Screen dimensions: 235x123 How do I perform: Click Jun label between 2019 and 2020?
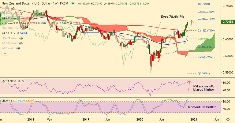coord(107,119)
